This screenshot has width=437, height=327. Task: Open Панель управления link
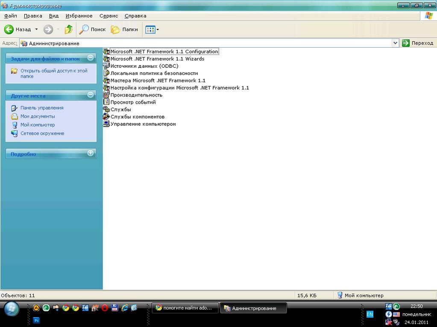(42, 108)
